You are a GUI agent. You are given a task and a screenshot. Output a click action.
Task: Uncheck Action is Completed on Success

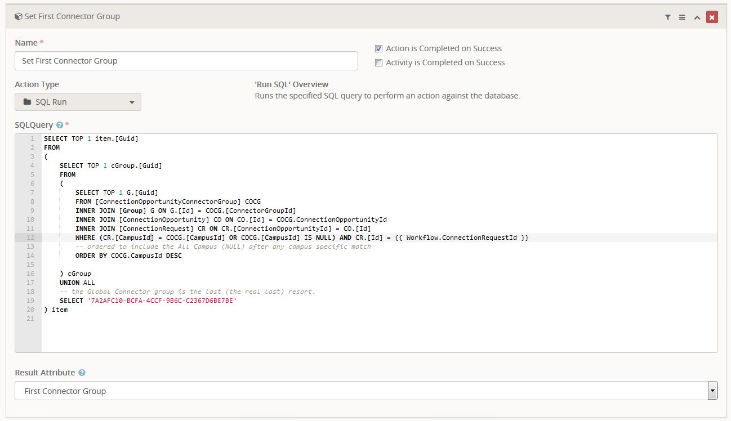tap(379, 48)
